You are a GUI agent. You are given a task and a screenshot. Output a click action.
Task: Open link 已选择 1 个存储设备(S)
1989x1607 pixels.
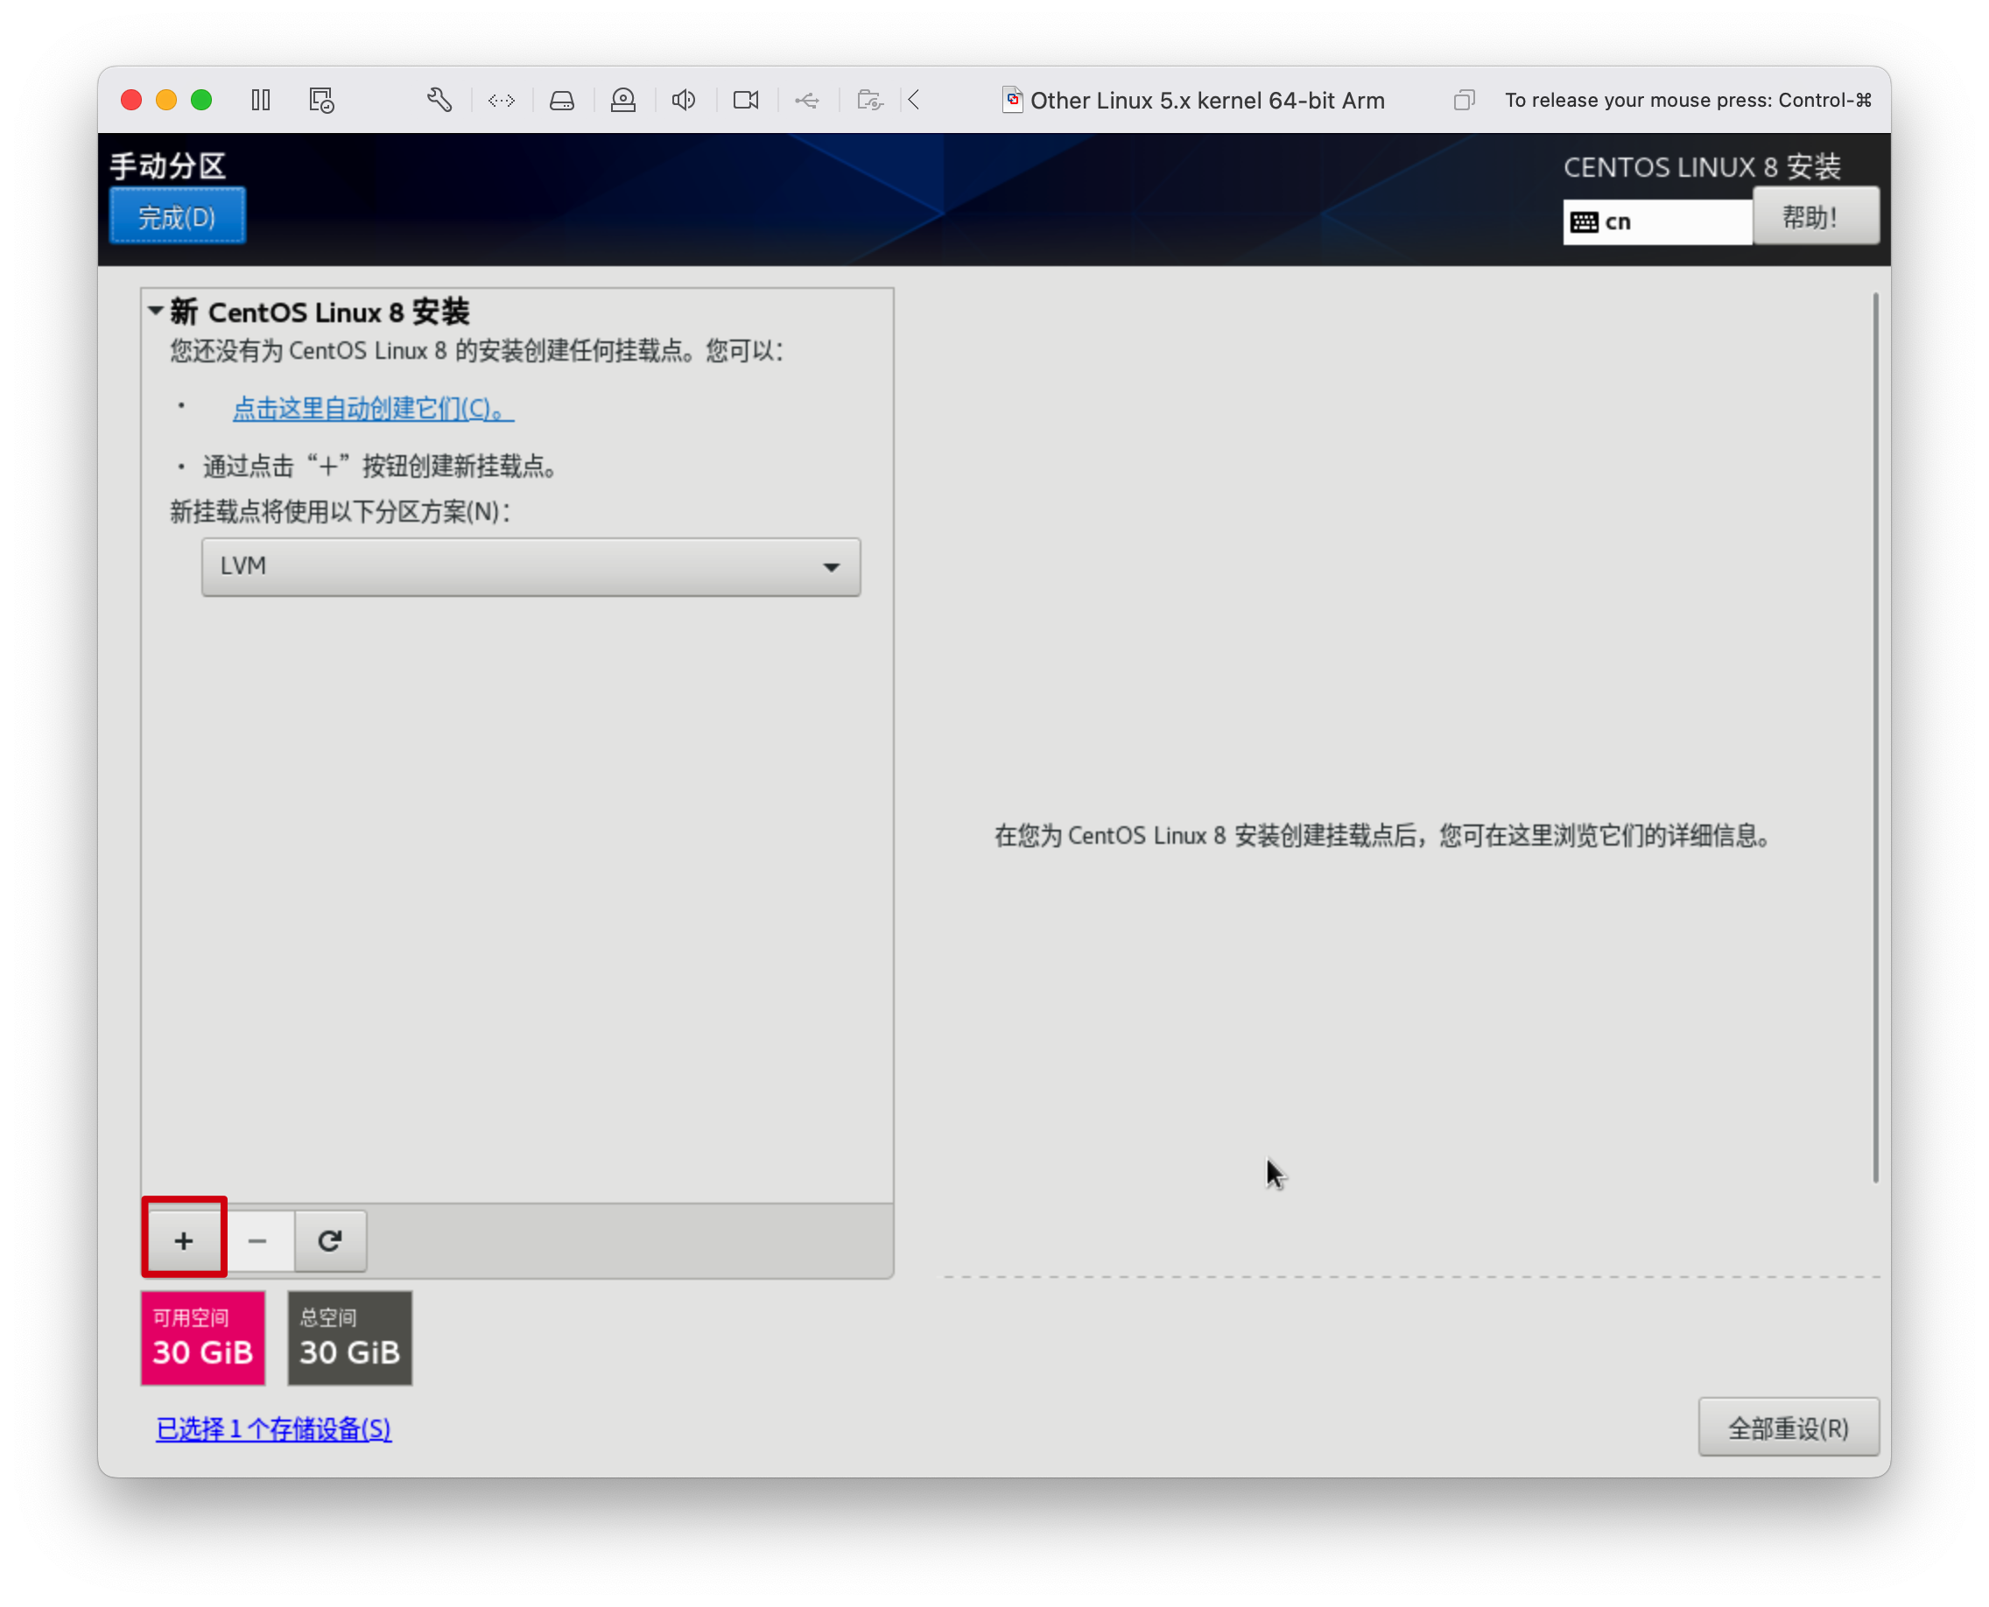[x=273, y=1428]
